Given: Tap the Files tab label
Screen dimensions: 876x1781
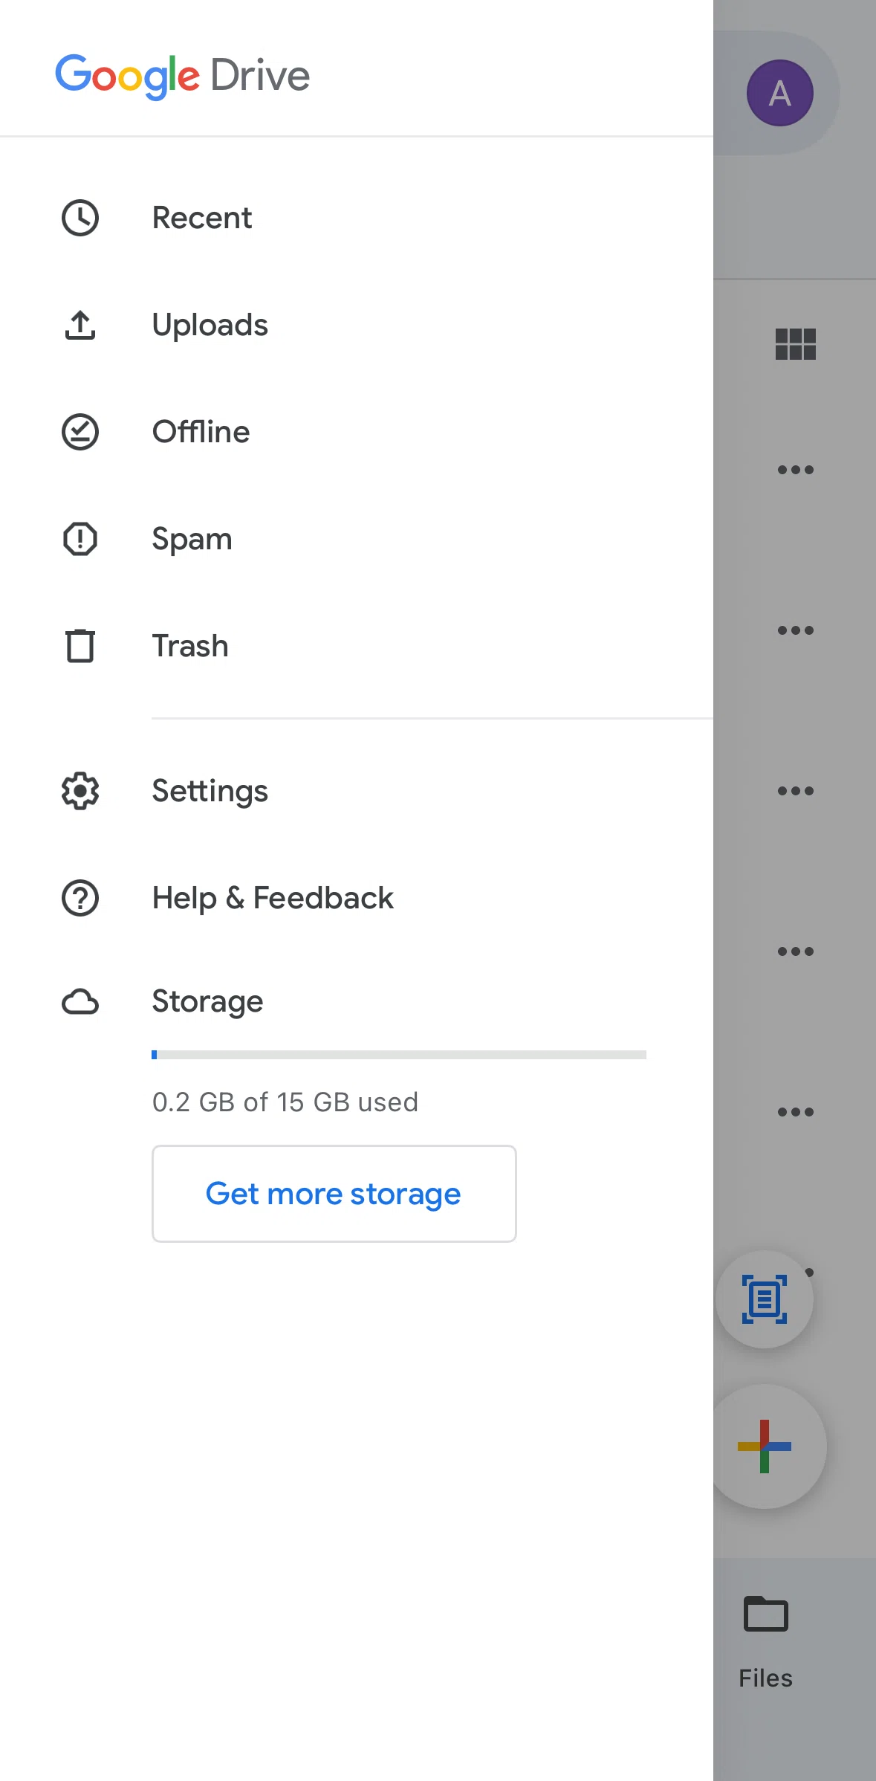Looking at the screenshot, I should click(x=765, y=1678).
